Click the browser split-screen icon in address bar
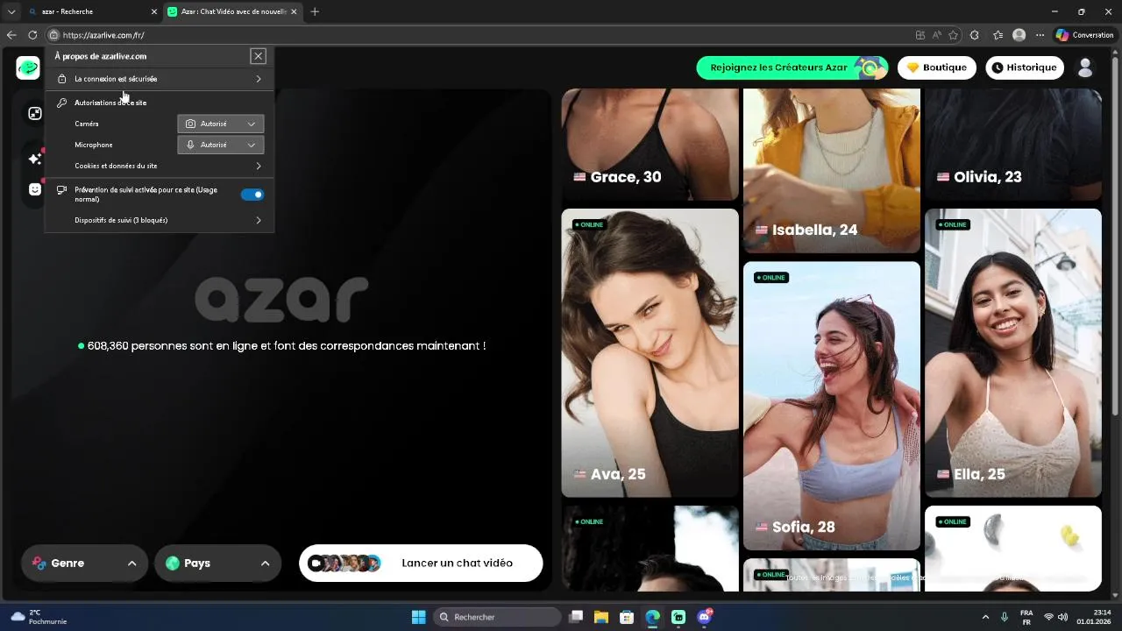 [920, 35]
